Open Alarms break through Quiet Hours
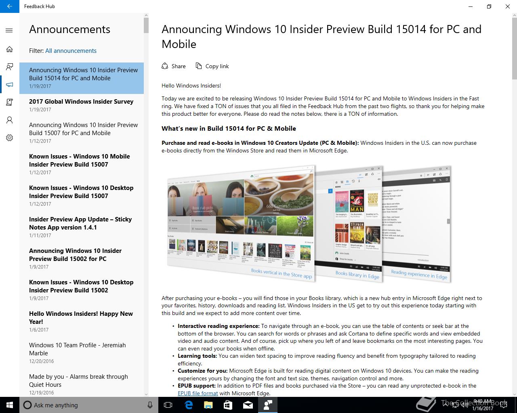Screen dimensions: 517x413 coord(82,384)
